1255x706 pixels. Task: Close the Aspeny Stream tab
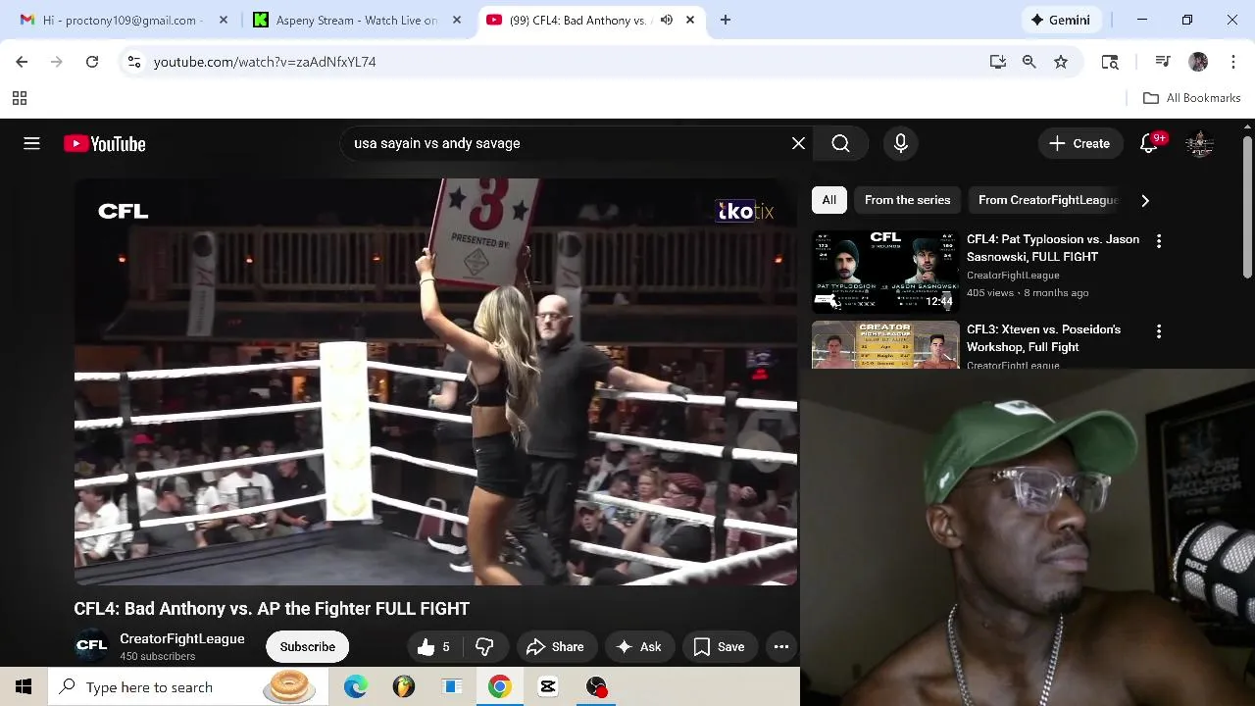456,20
